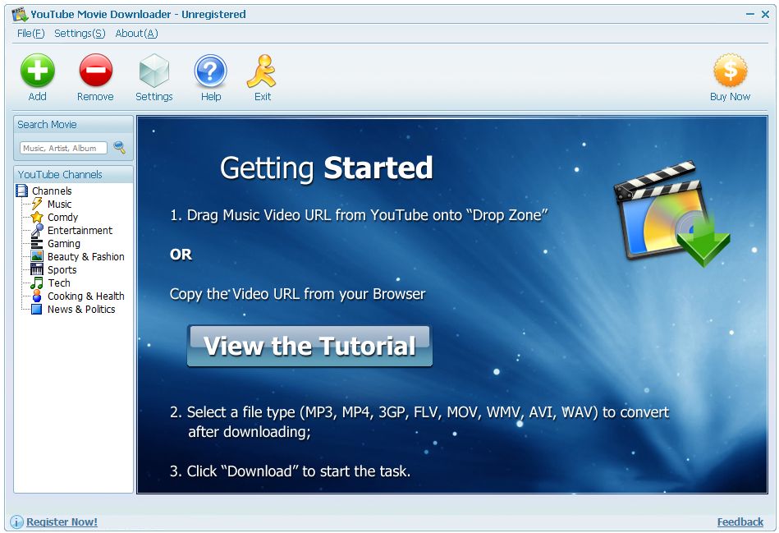Viewport: 779px width, 533px height.
Task: Click the bars icon beside Gaming
Action: (x=37, y=243)
